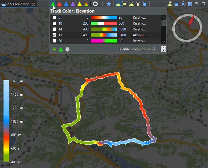Zoom out with the minus icon
Screen dimensions: 208x168
pyautogui.click(x=160, y=4)
